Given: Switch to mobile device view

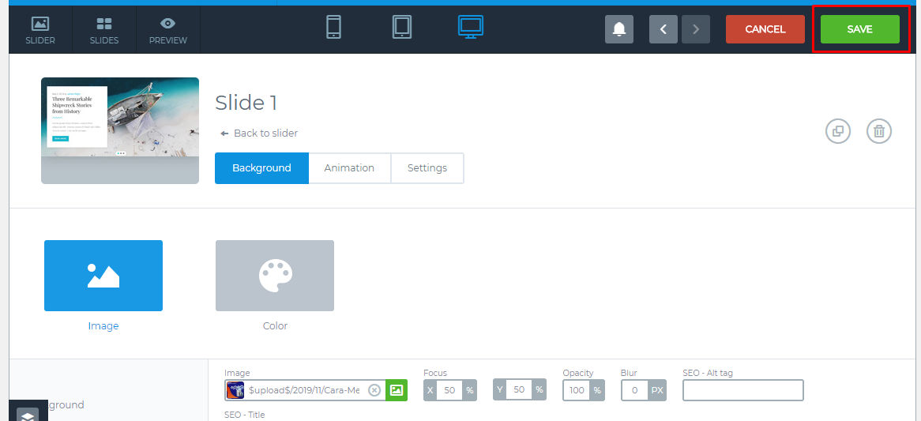Looking at the screenshot, I should [333, 28].
